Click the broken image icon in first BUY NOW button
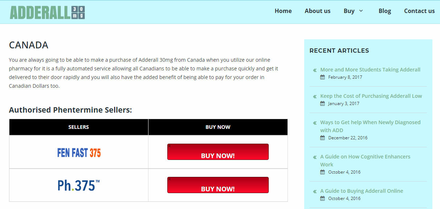Screen dimensions: 440x209 click(169, 146)
